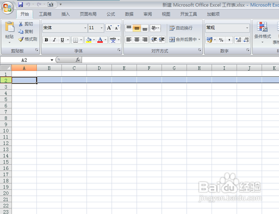The width and height of the screenshot is (279, 214).
Task: Open the 常规 number format dropdown
Action: [247, 28]
